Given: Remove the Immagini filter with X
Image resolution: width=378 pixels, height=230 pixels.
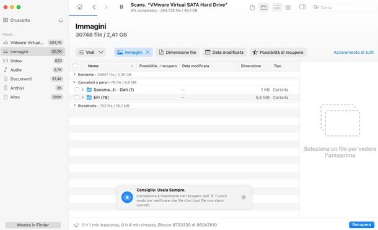Looking at the screenshot, I should click(147, 52).
